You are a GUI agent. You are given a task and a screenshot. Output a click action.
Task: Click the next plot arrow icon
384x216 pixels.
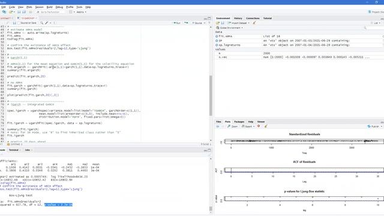pos(223,127)
